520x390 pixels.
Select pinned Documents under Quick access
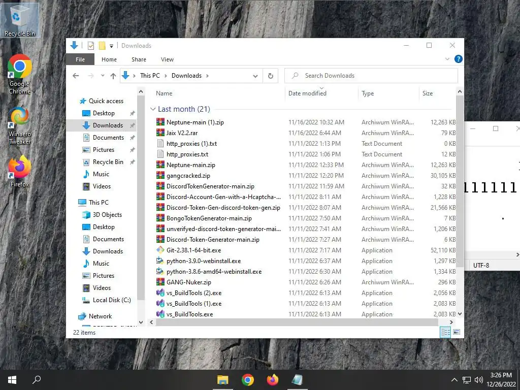point(108,137)
